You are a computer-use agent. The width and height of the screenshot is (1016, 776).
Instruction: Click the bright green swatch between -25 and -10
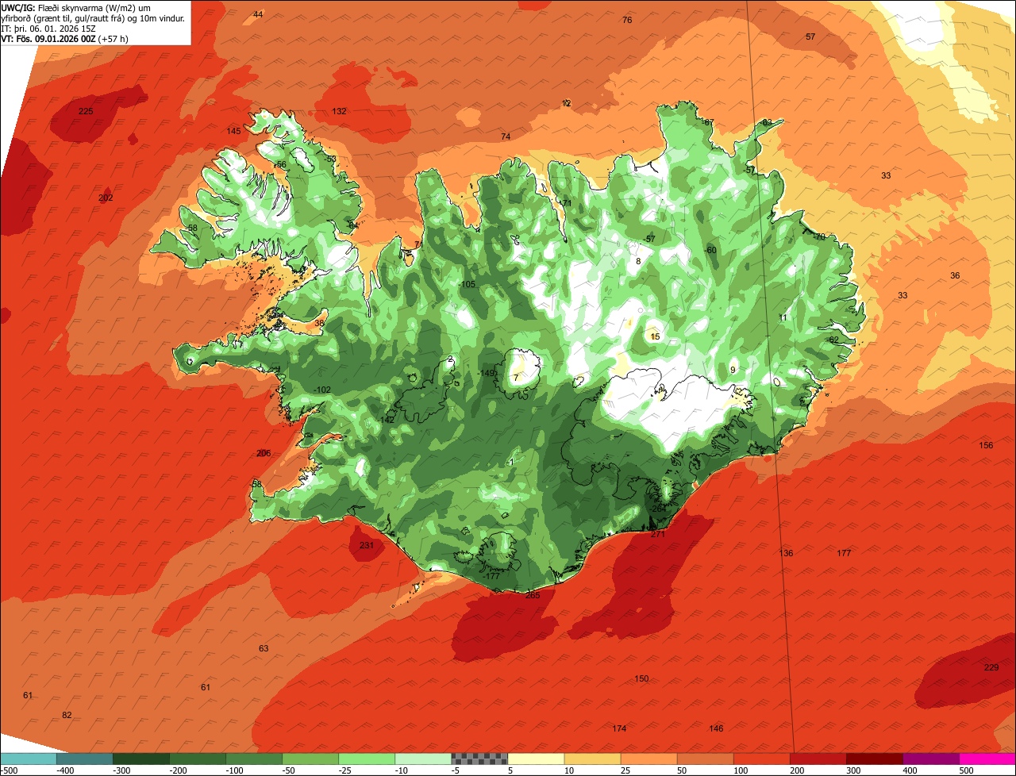click(367, 759)
